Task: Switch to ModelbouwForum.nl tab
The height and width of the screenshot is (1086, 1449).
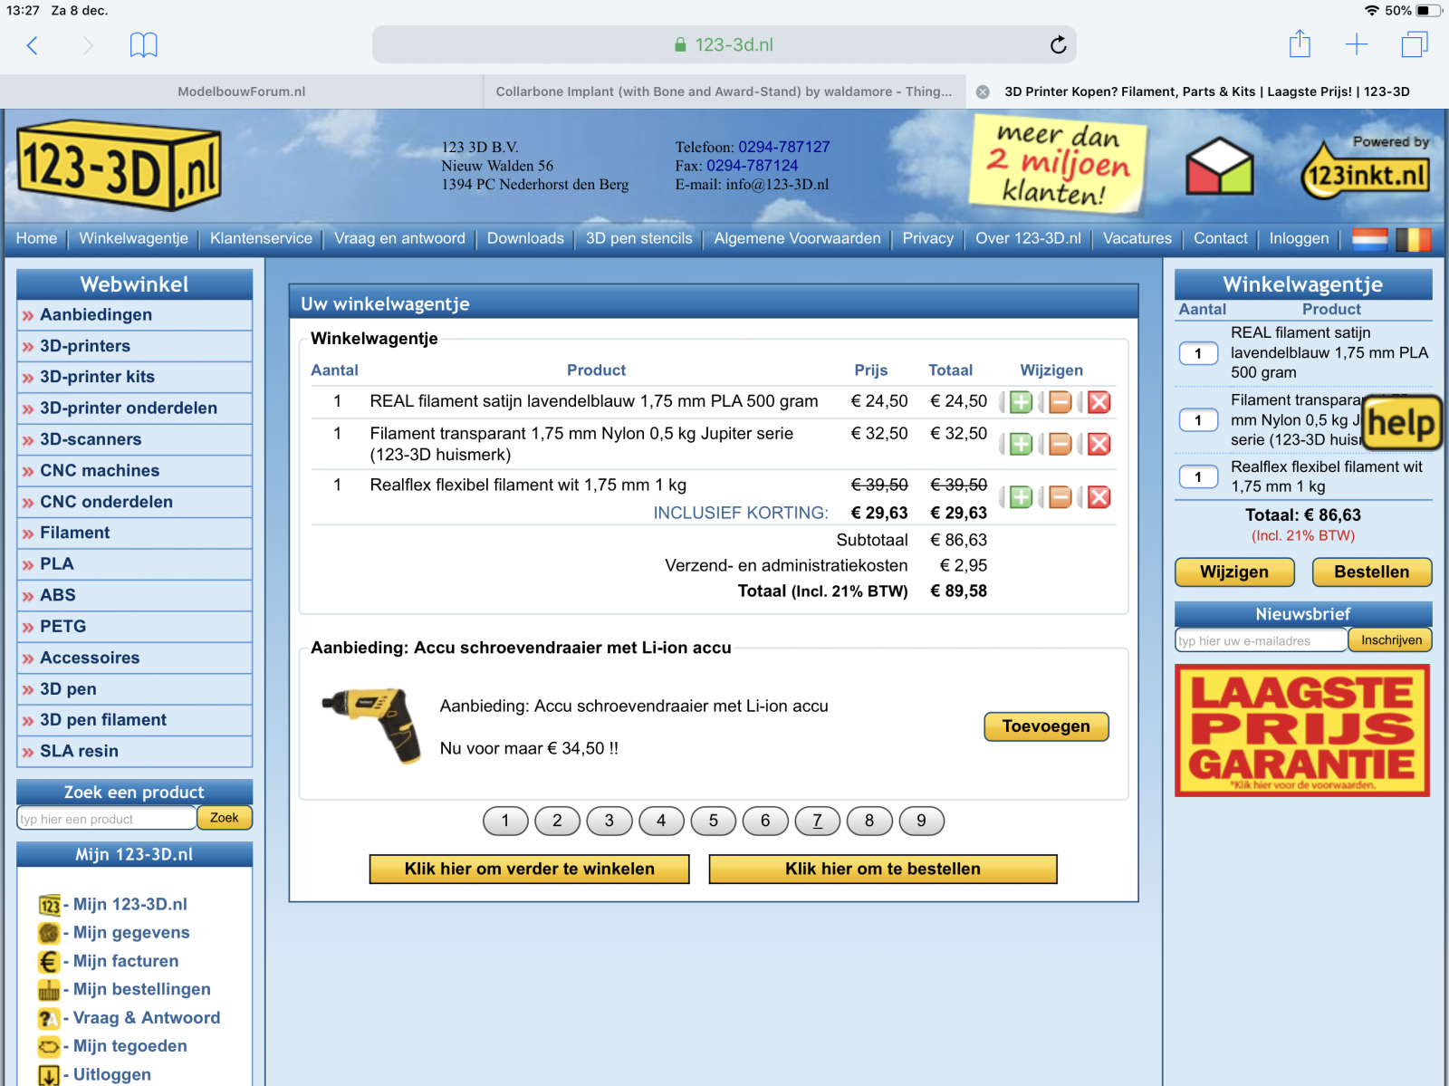Action: click(x=241, y=91)
